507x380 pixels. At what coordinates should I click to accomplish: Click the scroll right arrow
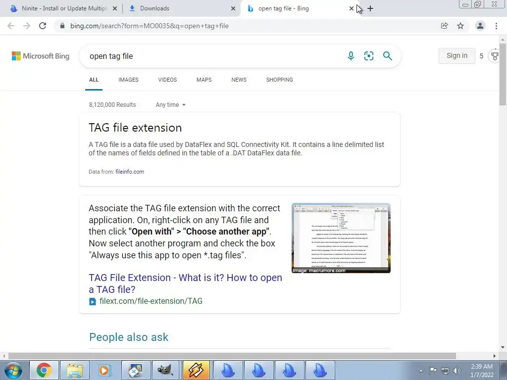495,356
